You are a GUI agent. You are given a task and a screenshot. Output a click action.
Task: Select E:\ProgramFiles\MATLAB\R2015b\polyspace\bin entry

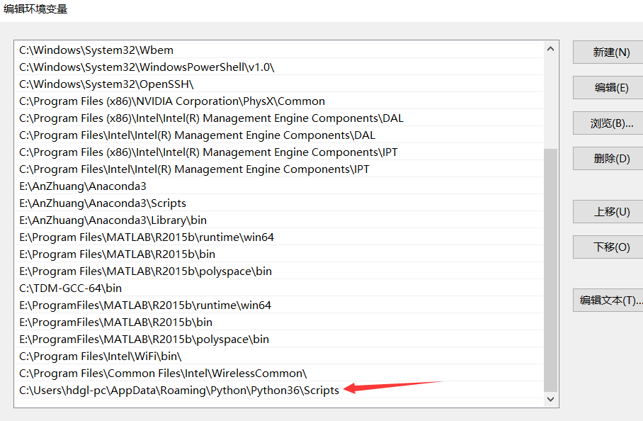279,339
